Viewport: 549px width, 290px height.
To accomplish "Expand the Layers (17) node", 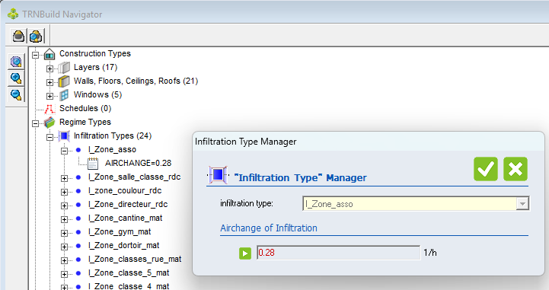I will (49, 69).
